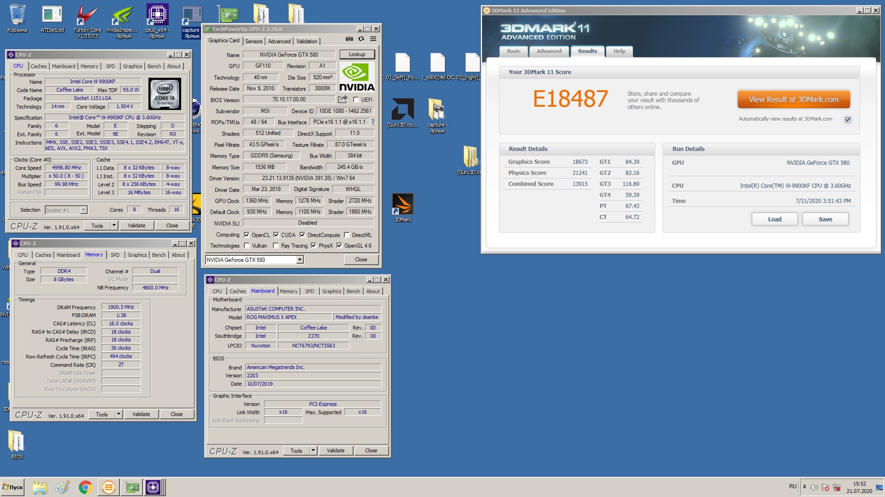Select SPD tab in CPU-Z Memory window

click(115, 255)
